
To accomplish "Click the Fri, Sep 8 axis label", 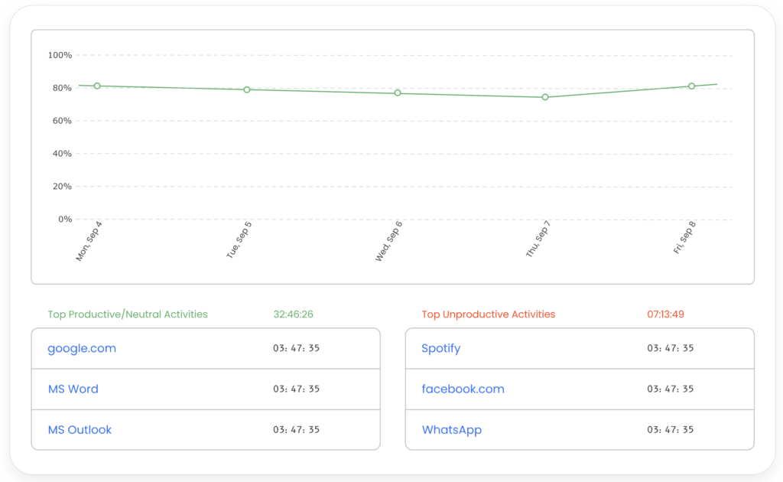I will pyautogui.click(x=684, y=238).
